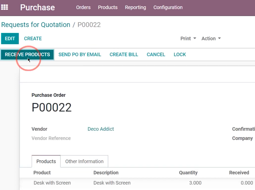Click SEND PO BY EMAIL
The width and height of the screenshot is (255, 190).
click(80, 55)
